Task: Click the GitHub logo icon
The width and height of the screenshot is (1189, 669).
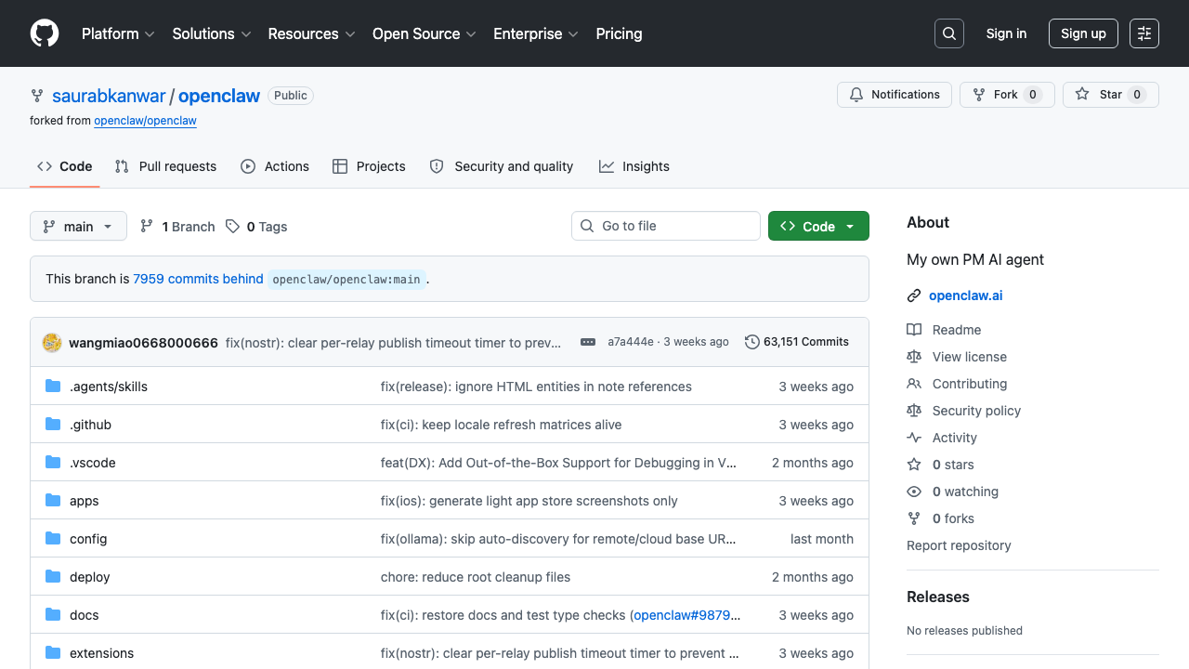Action: click(x=45, y=33)
